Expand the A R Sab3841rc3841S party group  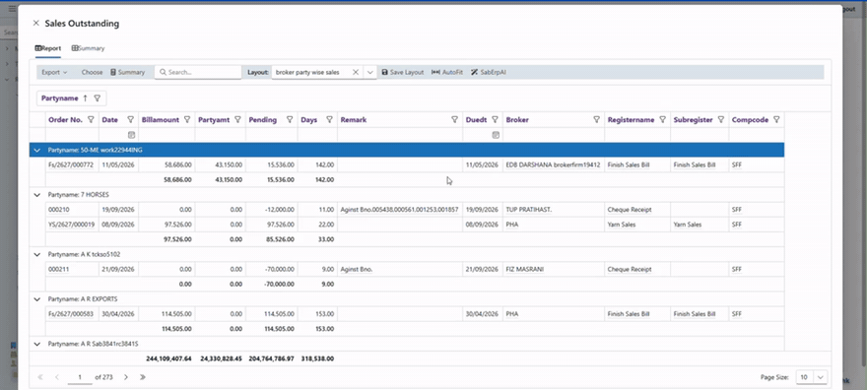tap(37, 344)
